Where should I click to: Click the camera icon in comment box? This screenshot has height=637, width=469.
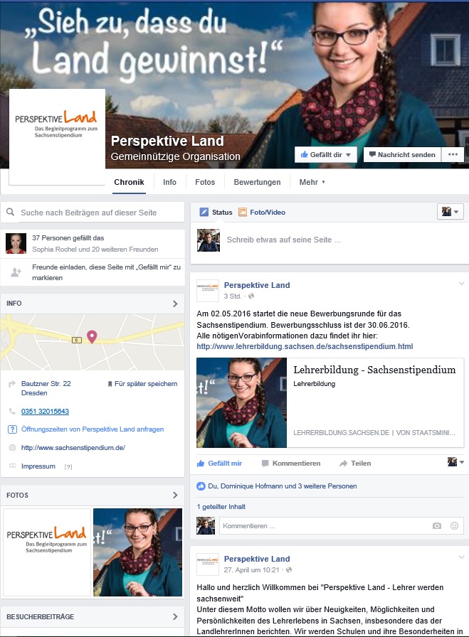[x=437, y=525]
